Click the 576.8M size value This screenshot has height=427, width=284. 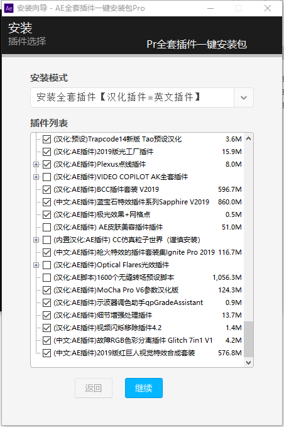coord(230,353)
